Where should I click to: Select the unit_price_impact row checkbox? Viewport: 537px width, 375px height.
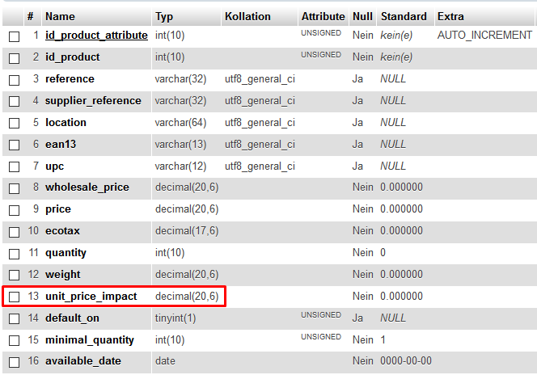pyautogui.click(x=14, y=297)
